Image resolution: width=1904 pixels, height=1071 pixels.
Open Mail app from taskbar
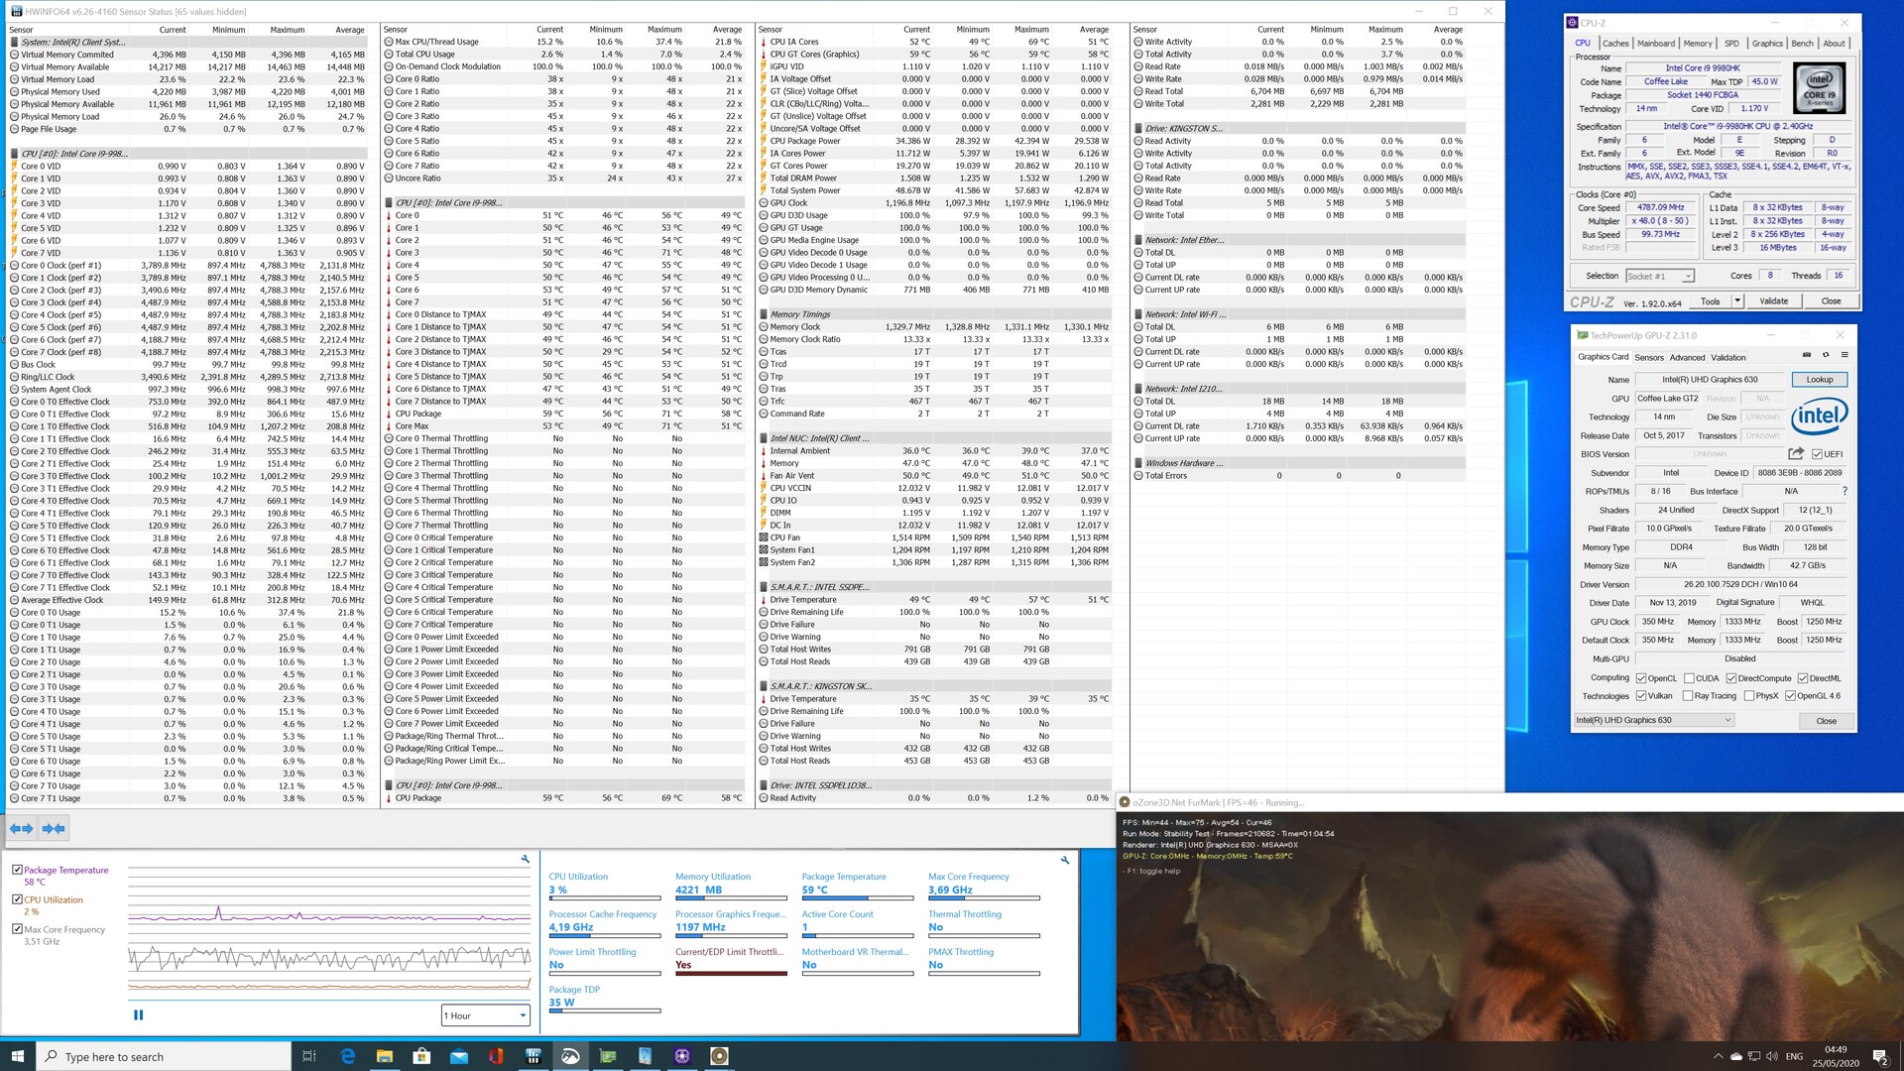click(x=459, y=1056)
